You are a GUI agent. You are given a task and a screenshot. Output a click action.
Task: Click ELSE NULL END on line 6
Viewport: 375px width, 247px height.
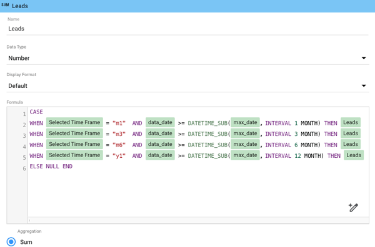51,167
